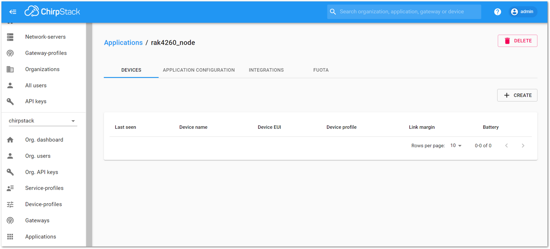Open All users in the sidebar
Viewport: 550px width, 249px height.
pos(36,85)
